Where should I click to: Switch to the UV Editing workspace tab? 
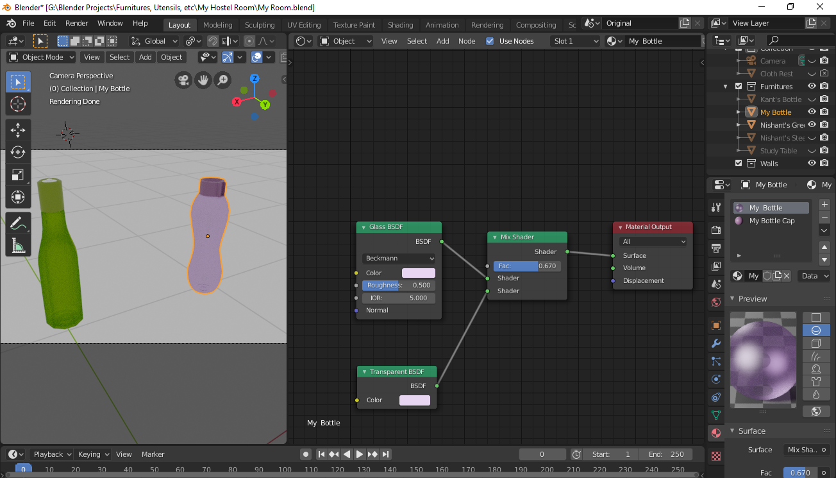(304, 25)
